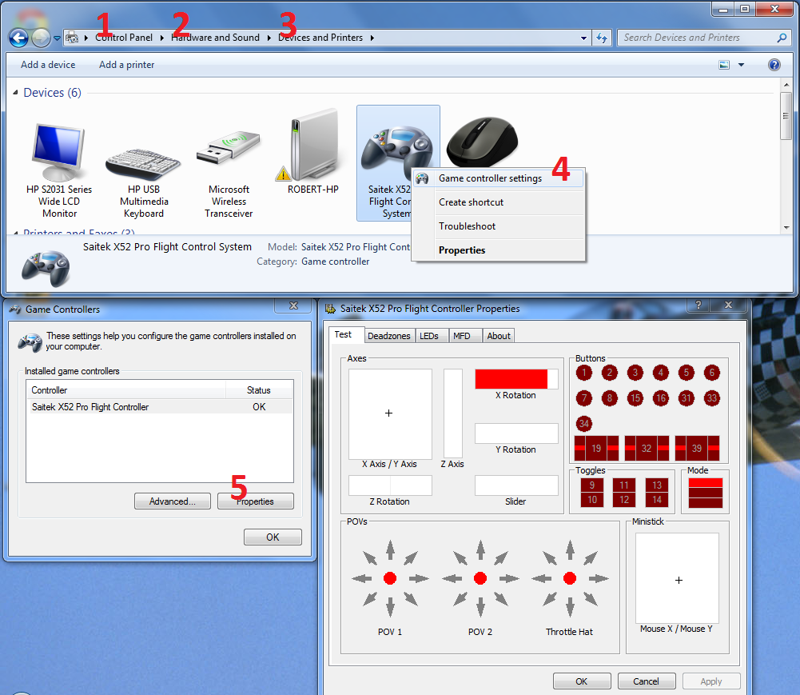Click button indicator 39
Viewport: 800px width, 695px height.
[x=697, y=449]
